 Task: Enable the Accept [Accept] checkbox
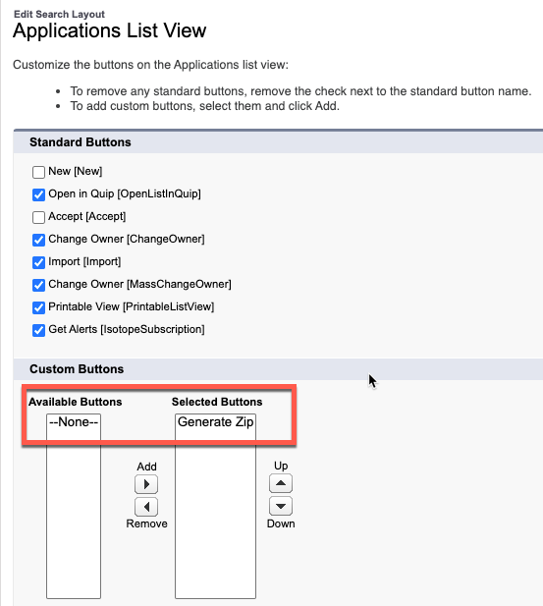(38, 217)
